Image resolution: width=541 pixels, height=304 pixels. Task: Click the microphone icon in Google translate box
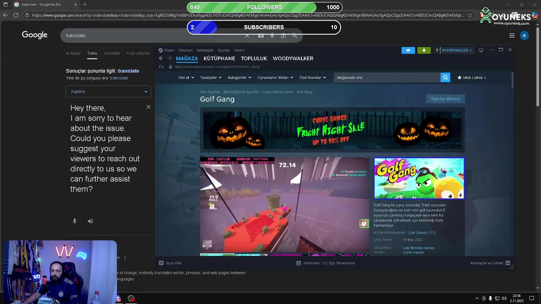click(x=74, y=221)
